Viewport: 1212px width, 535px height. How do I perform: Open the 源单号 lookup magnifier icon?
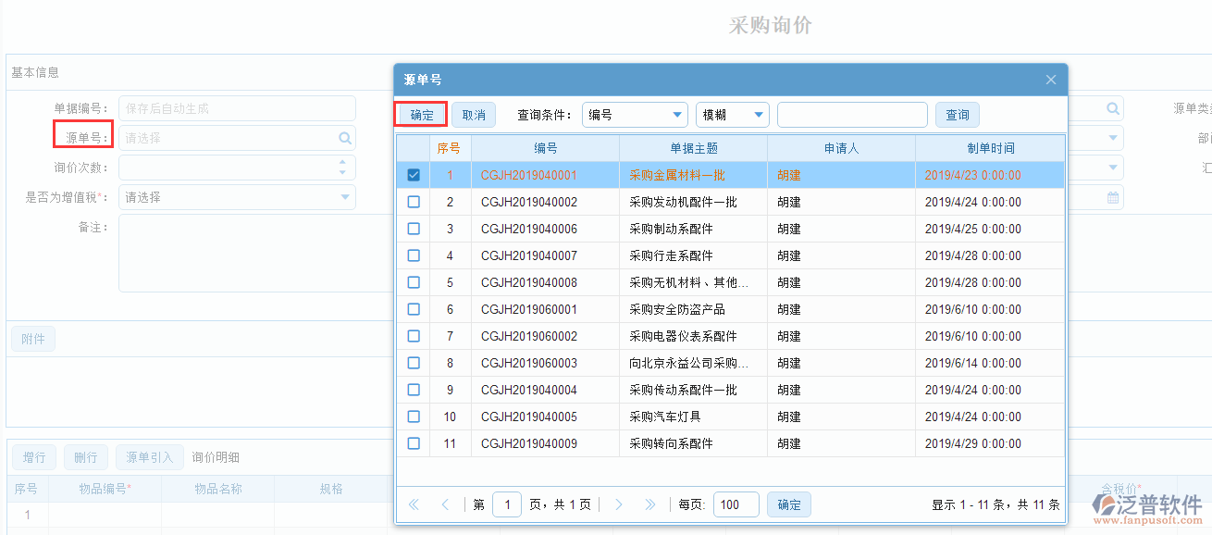tap(344, 137)
